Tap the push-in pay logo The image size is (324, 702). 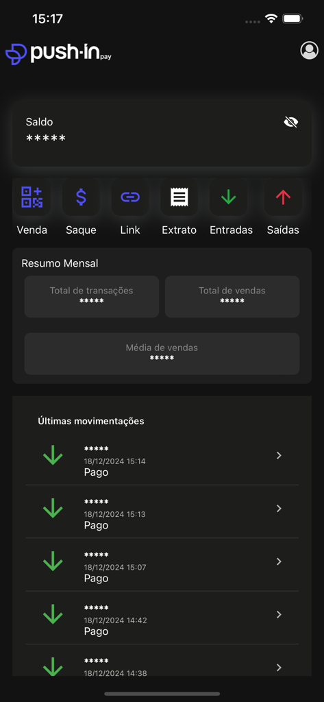point(59,53)
